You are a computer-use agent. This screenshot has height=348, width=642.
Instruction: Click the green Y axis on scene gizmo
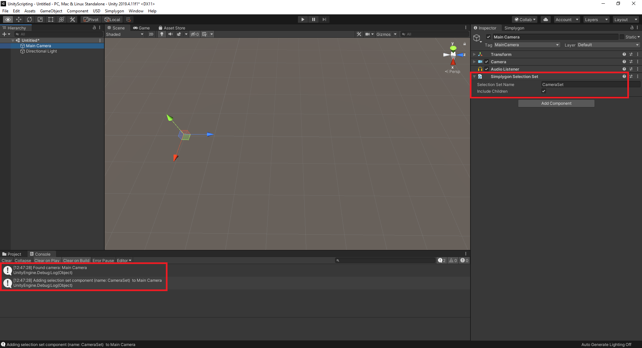click(453, 48)
